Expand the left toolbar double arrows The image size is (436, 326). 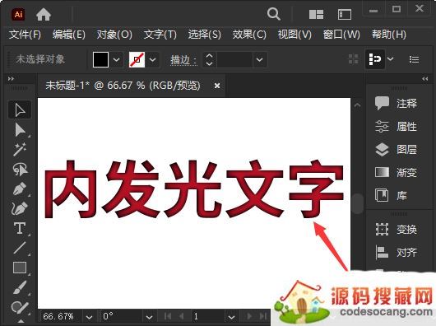[11, 79]
